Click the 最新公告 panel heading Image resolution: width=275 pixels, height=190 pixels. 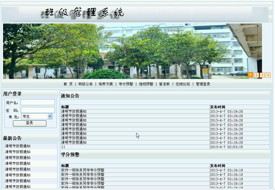pyautogui.click(x=12, y=138)
